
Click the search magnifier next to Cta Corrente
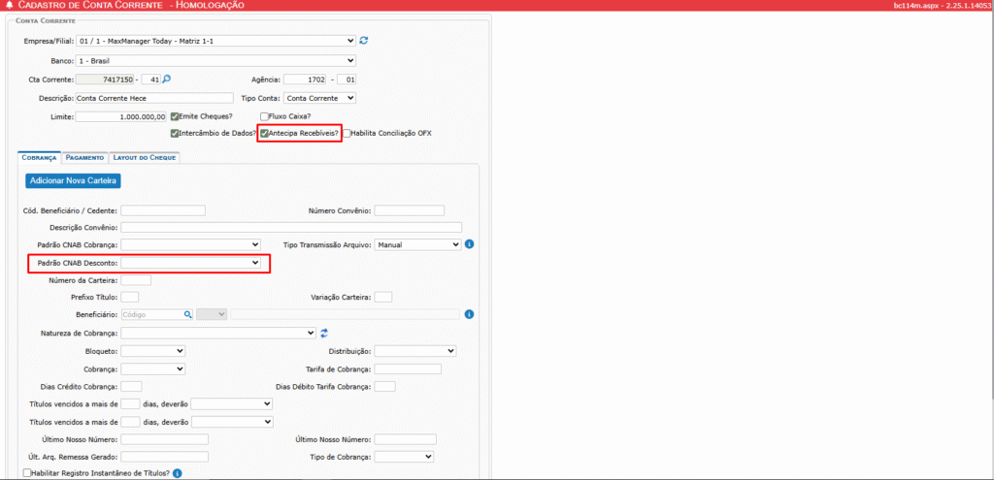167,79
